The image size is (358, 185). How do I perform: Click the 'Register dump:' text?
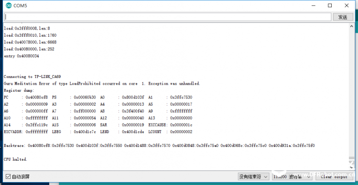point(19,90)
